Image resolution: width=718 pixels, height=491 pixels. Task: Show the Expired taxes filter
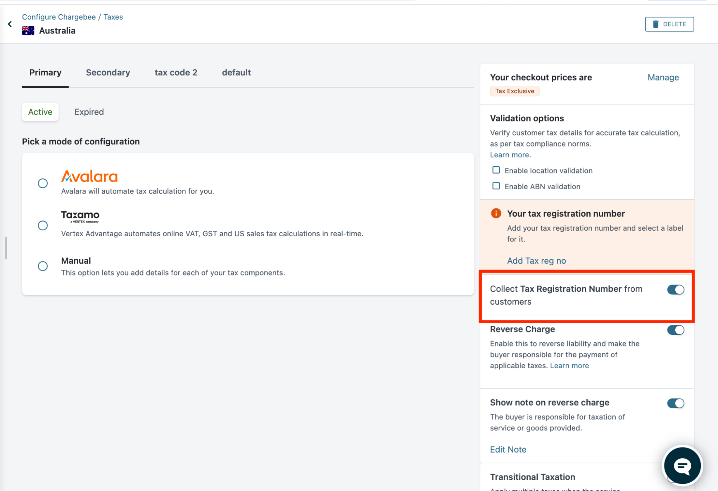coord(89,112)
